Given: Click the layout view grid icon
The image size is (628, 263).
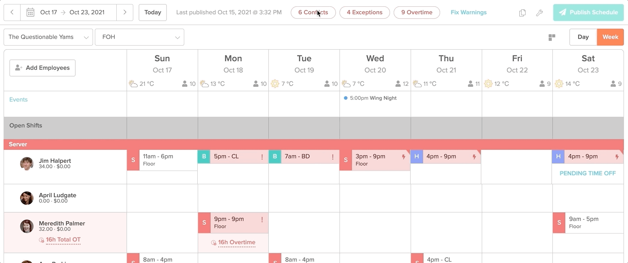Looking at the screenshot, I should 552,37.
